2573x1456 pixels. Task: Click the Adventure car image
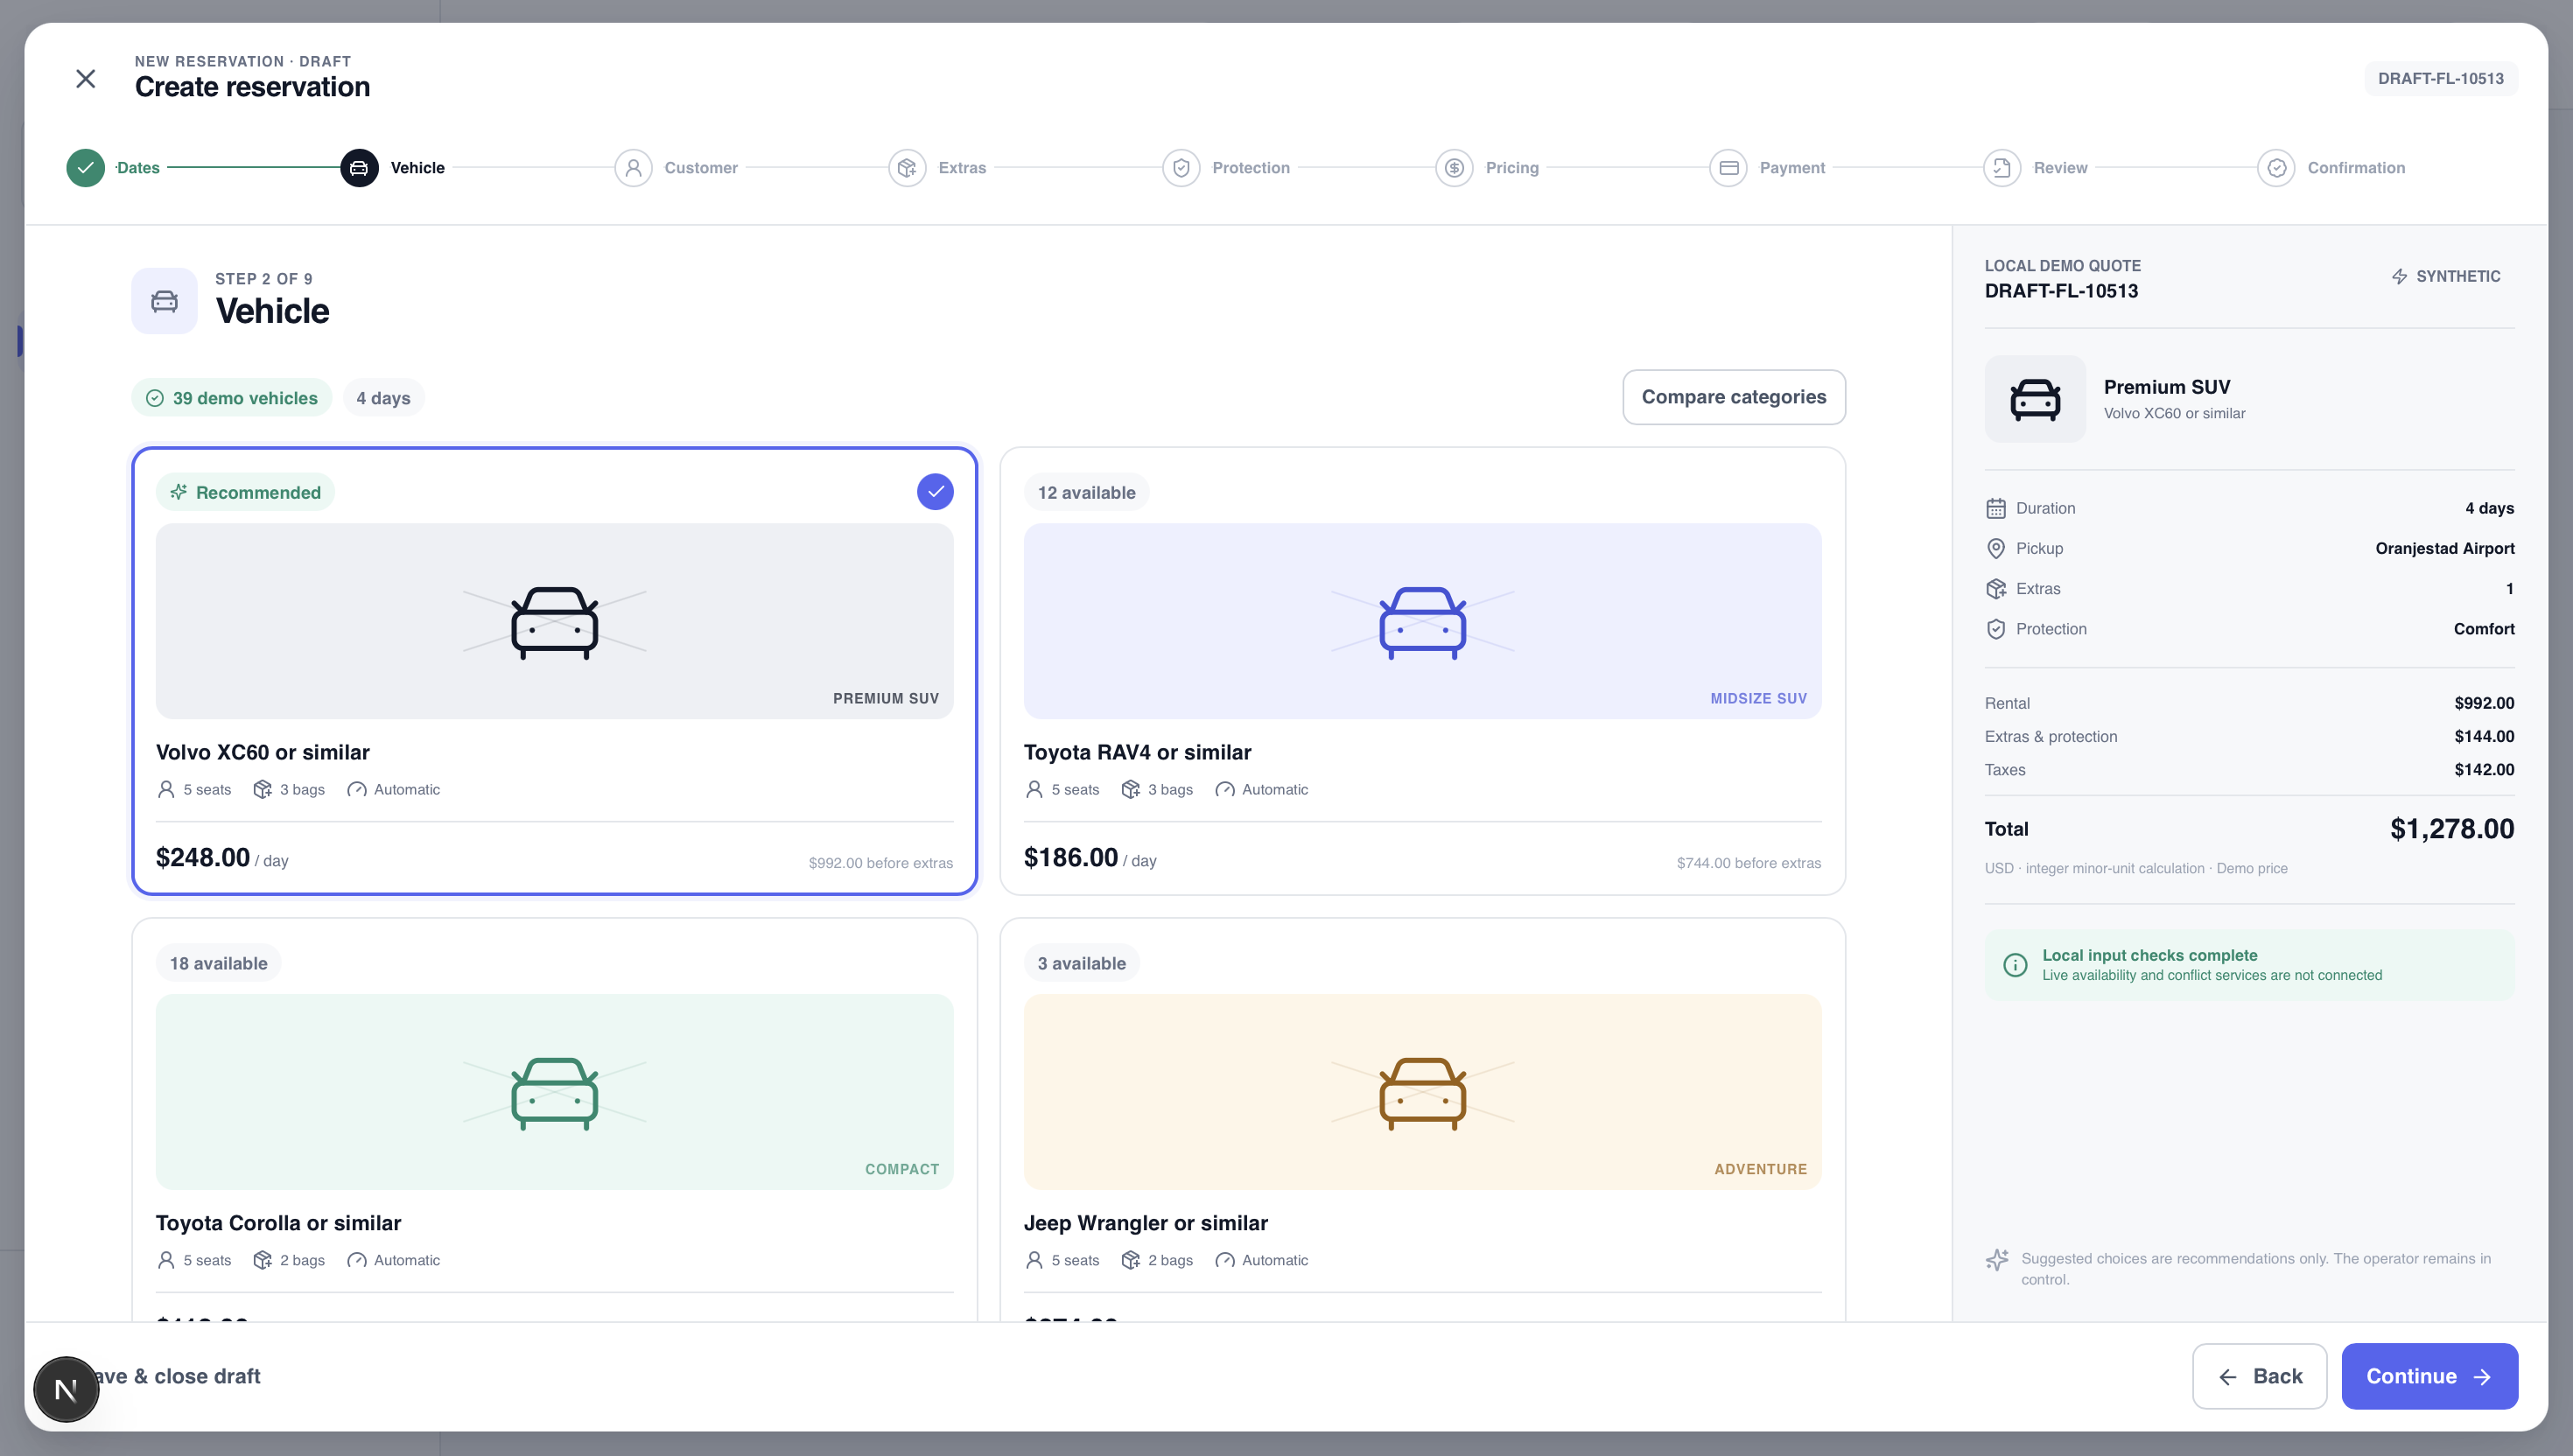[x=1422, y=1092]
